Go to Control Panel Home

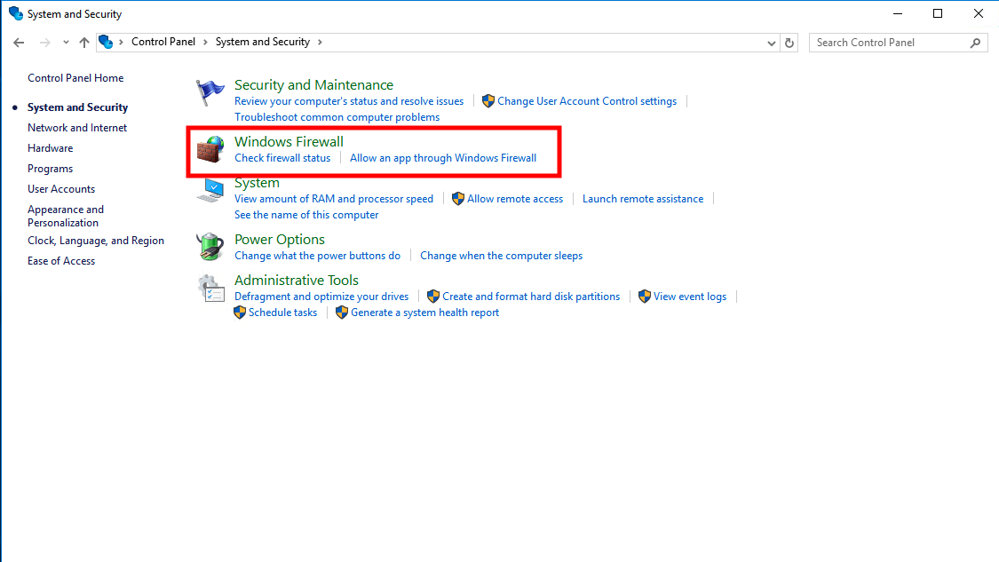point(75,78)
